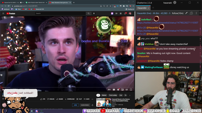Open Save to playlist option
Viewport: 202px width, 113px height.
(86, 99)
